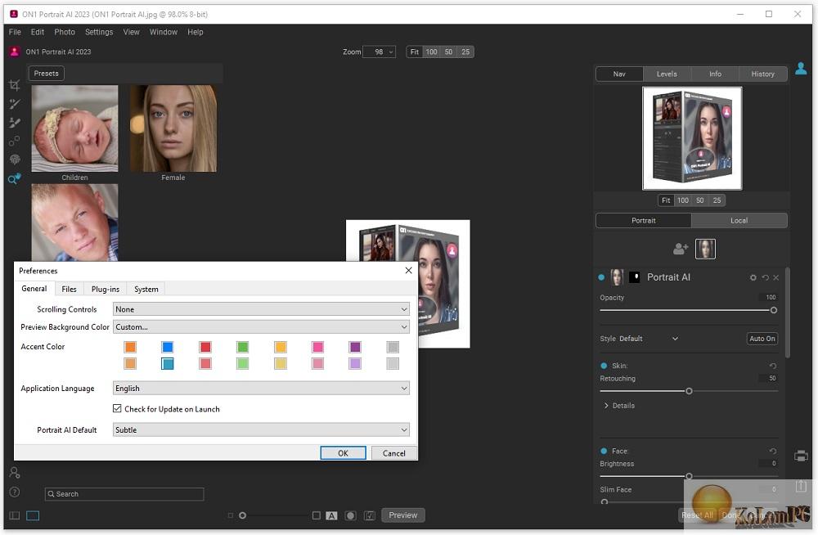Switch to the System preferences tab
818x535 pixels.
click(146, 289)
